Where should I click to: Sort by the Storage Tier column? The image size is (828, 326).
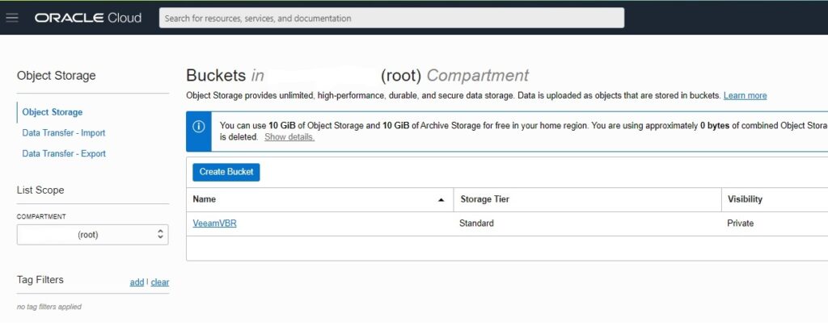tap(485, 199)
